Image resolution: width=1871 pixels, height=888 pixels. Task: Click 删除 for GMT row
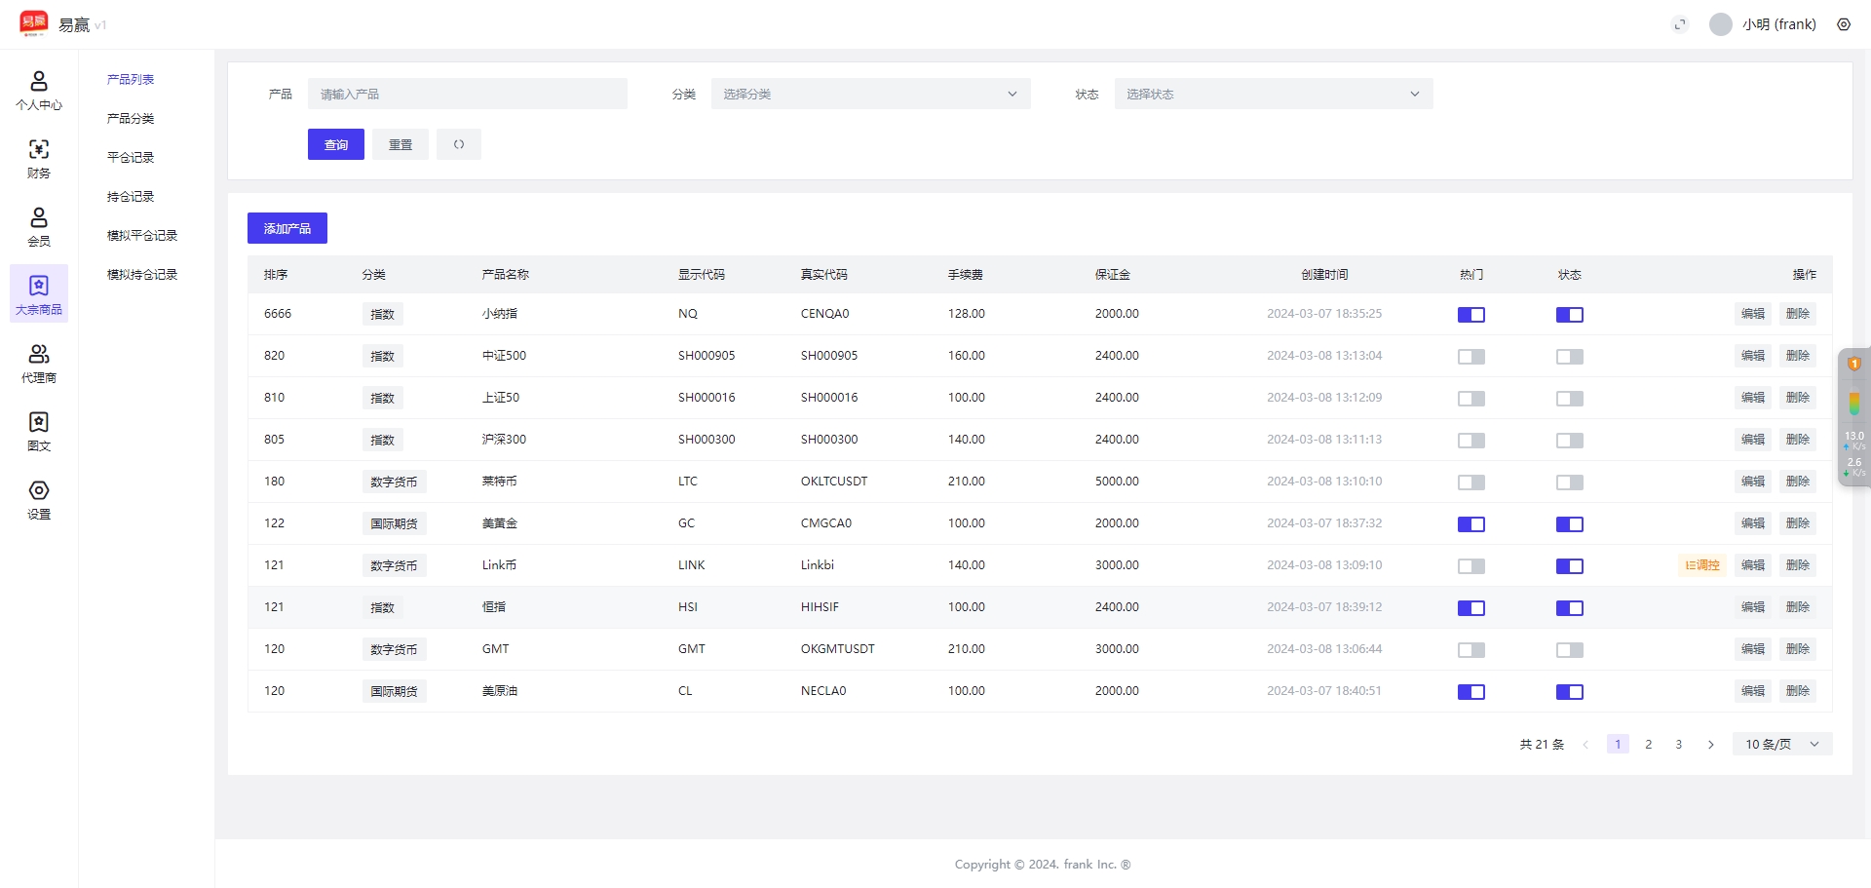(x=1798, y=649)
